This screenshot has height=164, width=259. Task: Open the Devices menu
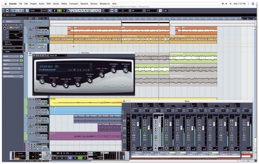point(94,3)
